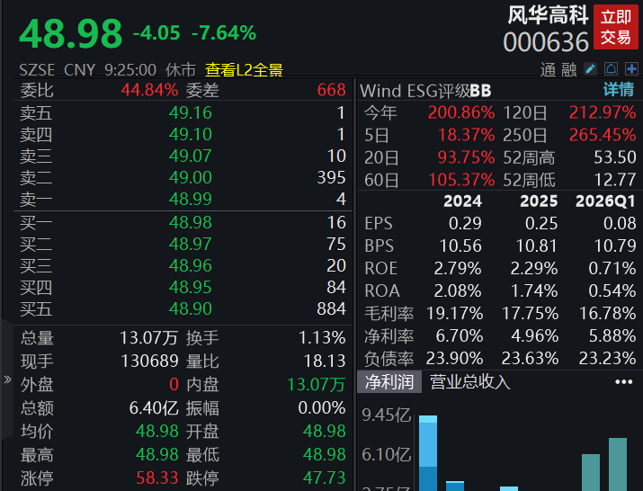Click the 委比 value 44.84%
643x491 pixels.
[149, 90]
